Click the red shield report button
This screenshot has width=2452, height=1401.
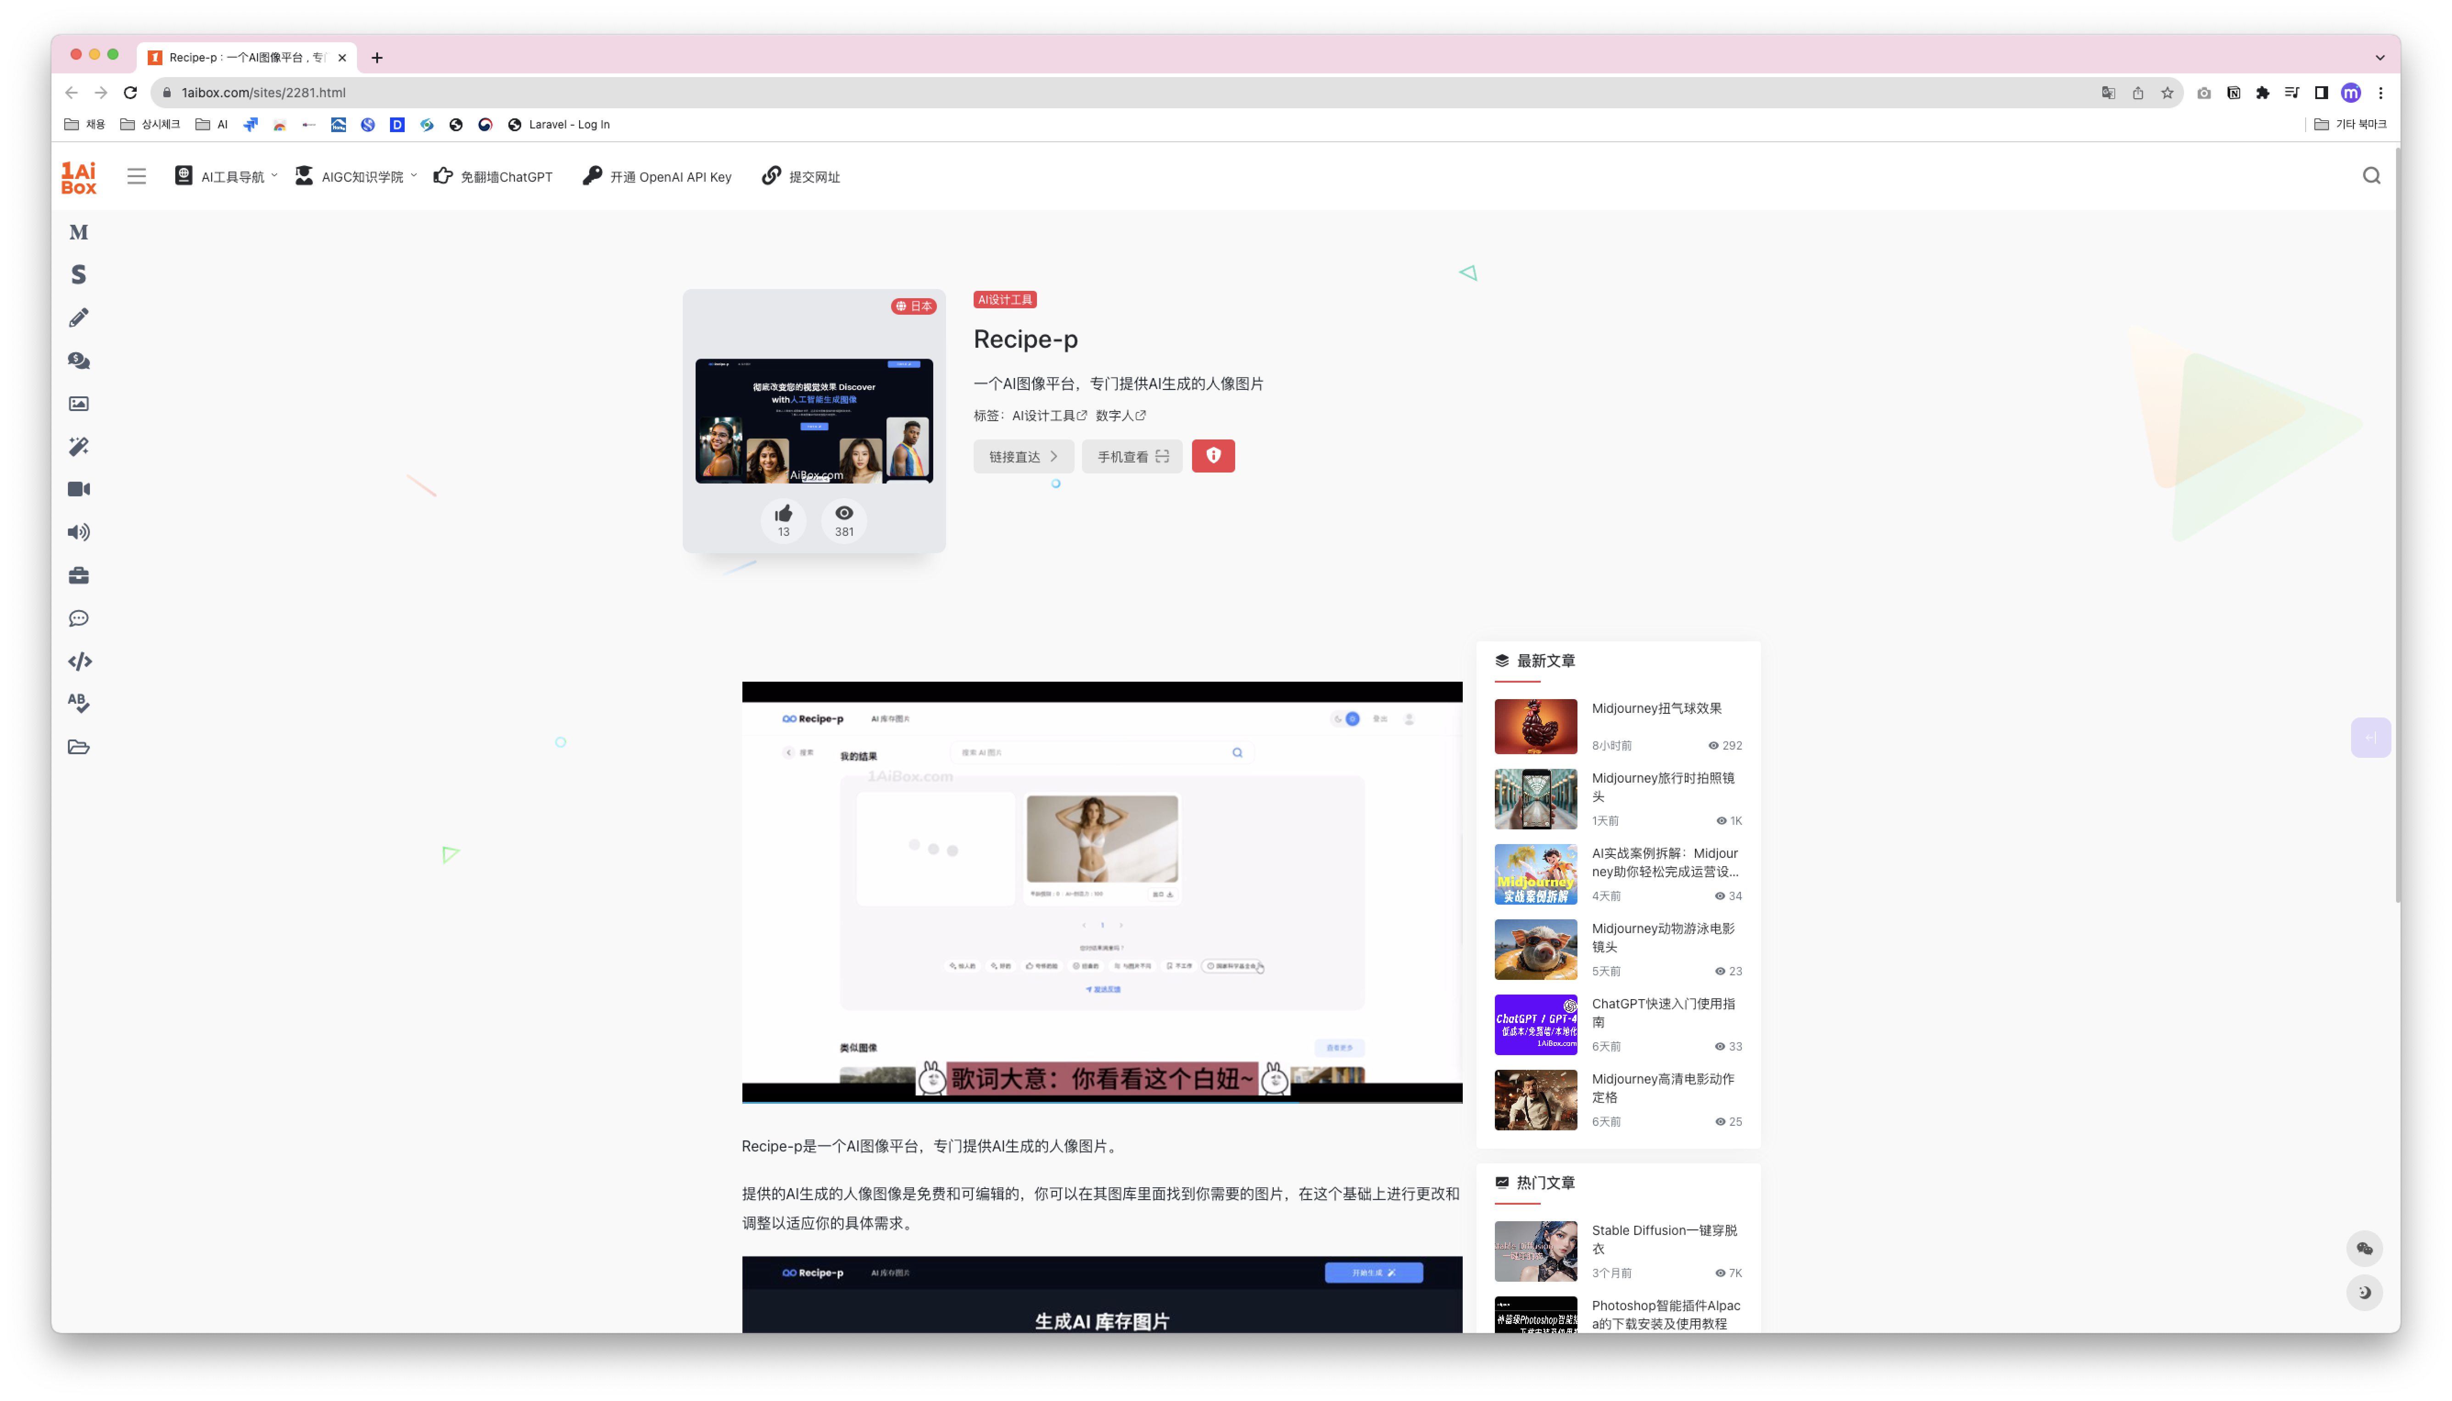1213,456
